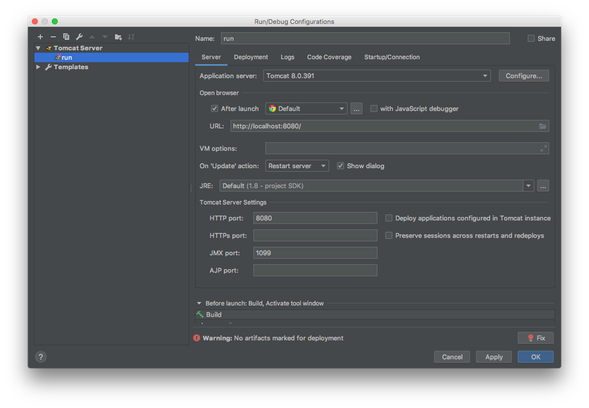Toggle the Share checkbox
The width and height of the screenshot is (589, 408).
pos(531,38)
